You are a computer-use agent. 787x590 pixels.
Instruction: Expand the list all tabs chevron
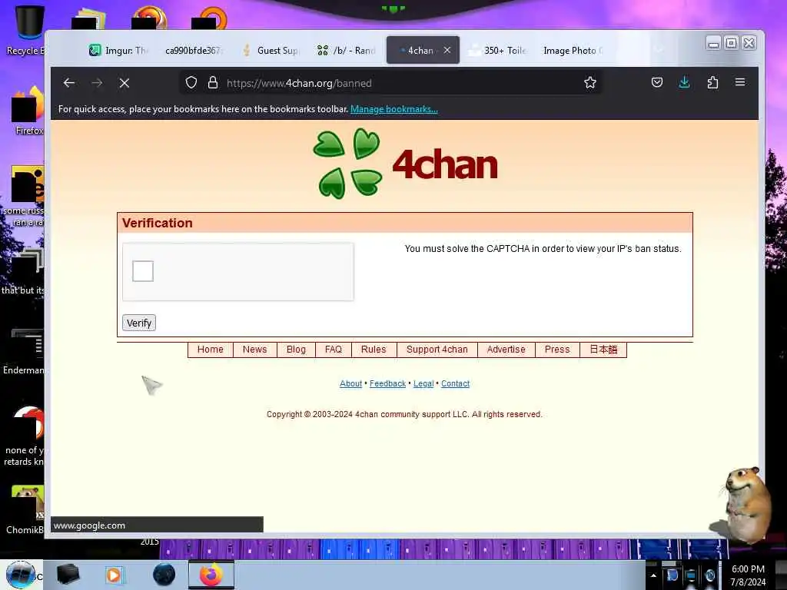(659, 50)
